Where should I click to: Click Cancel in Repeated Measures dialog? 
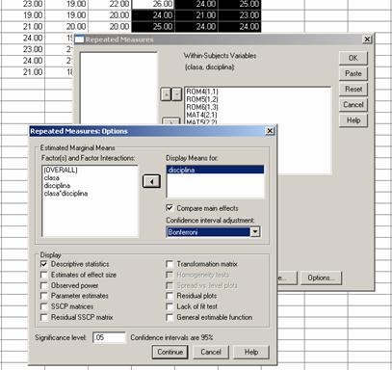[353, 105]
